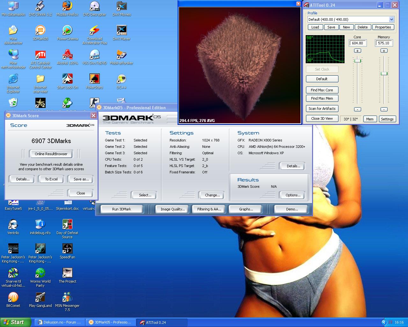The image size is (408, 327).
Task: Open the Mine dokumenter folder icon
Action: click(13, 35)
